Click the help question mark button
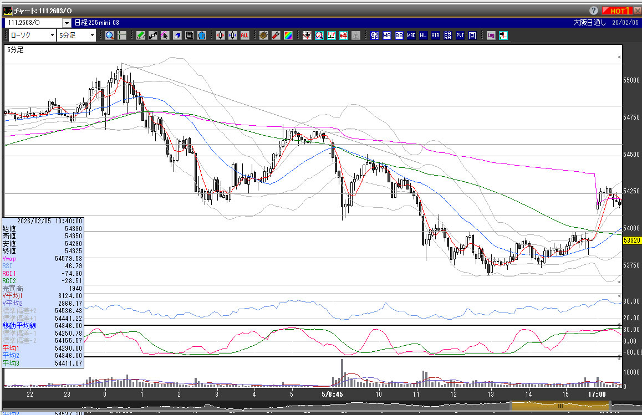 tap(593, 11)
